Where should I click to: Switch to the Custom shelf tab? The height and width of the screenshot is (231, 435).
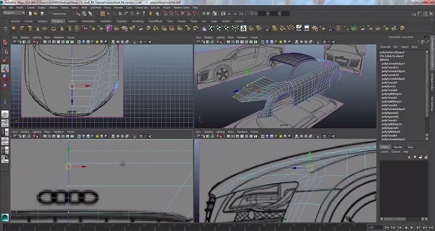pos(239,21)
